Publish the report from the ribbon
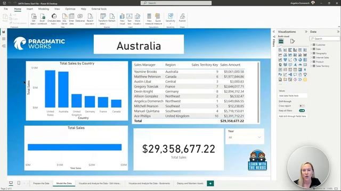Image resolution: width=341 pixels, height=191 pixels. point(182,18)
